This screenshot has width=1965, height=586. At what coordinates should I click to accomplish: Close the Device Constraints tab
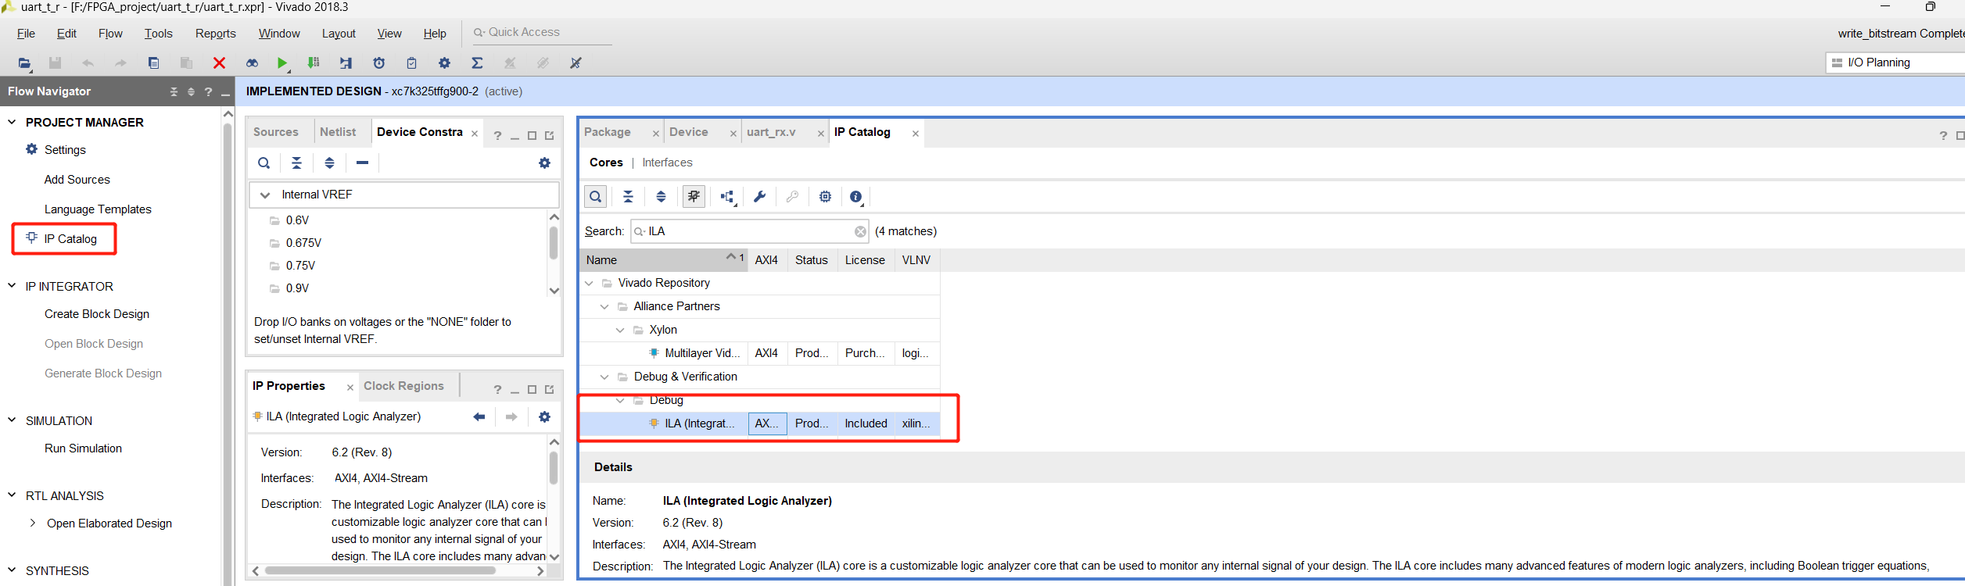(475, 134)
